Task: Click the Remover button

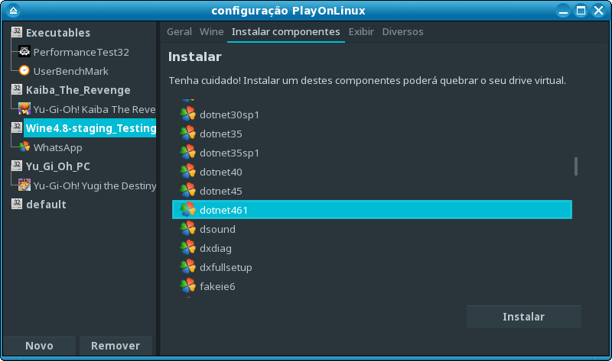Action: point(116,346)
